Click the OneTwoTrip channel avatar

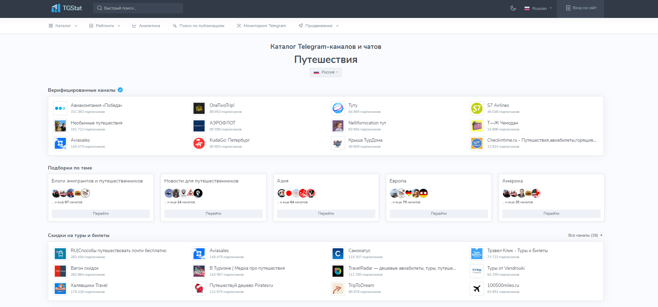pos(199,108)
